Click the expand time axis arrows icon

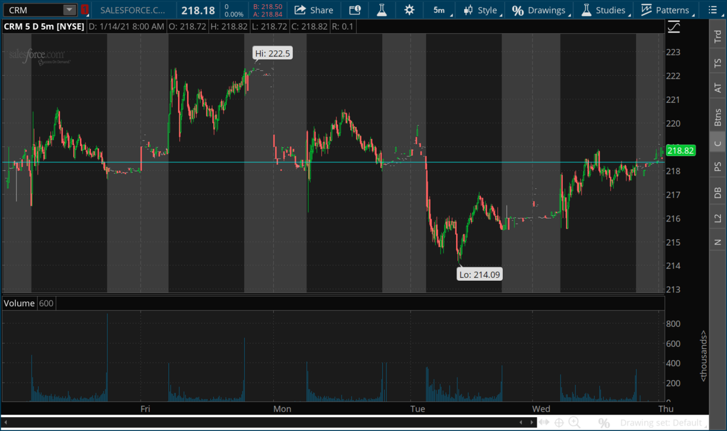pyautogui.click(x=545, y=423)
